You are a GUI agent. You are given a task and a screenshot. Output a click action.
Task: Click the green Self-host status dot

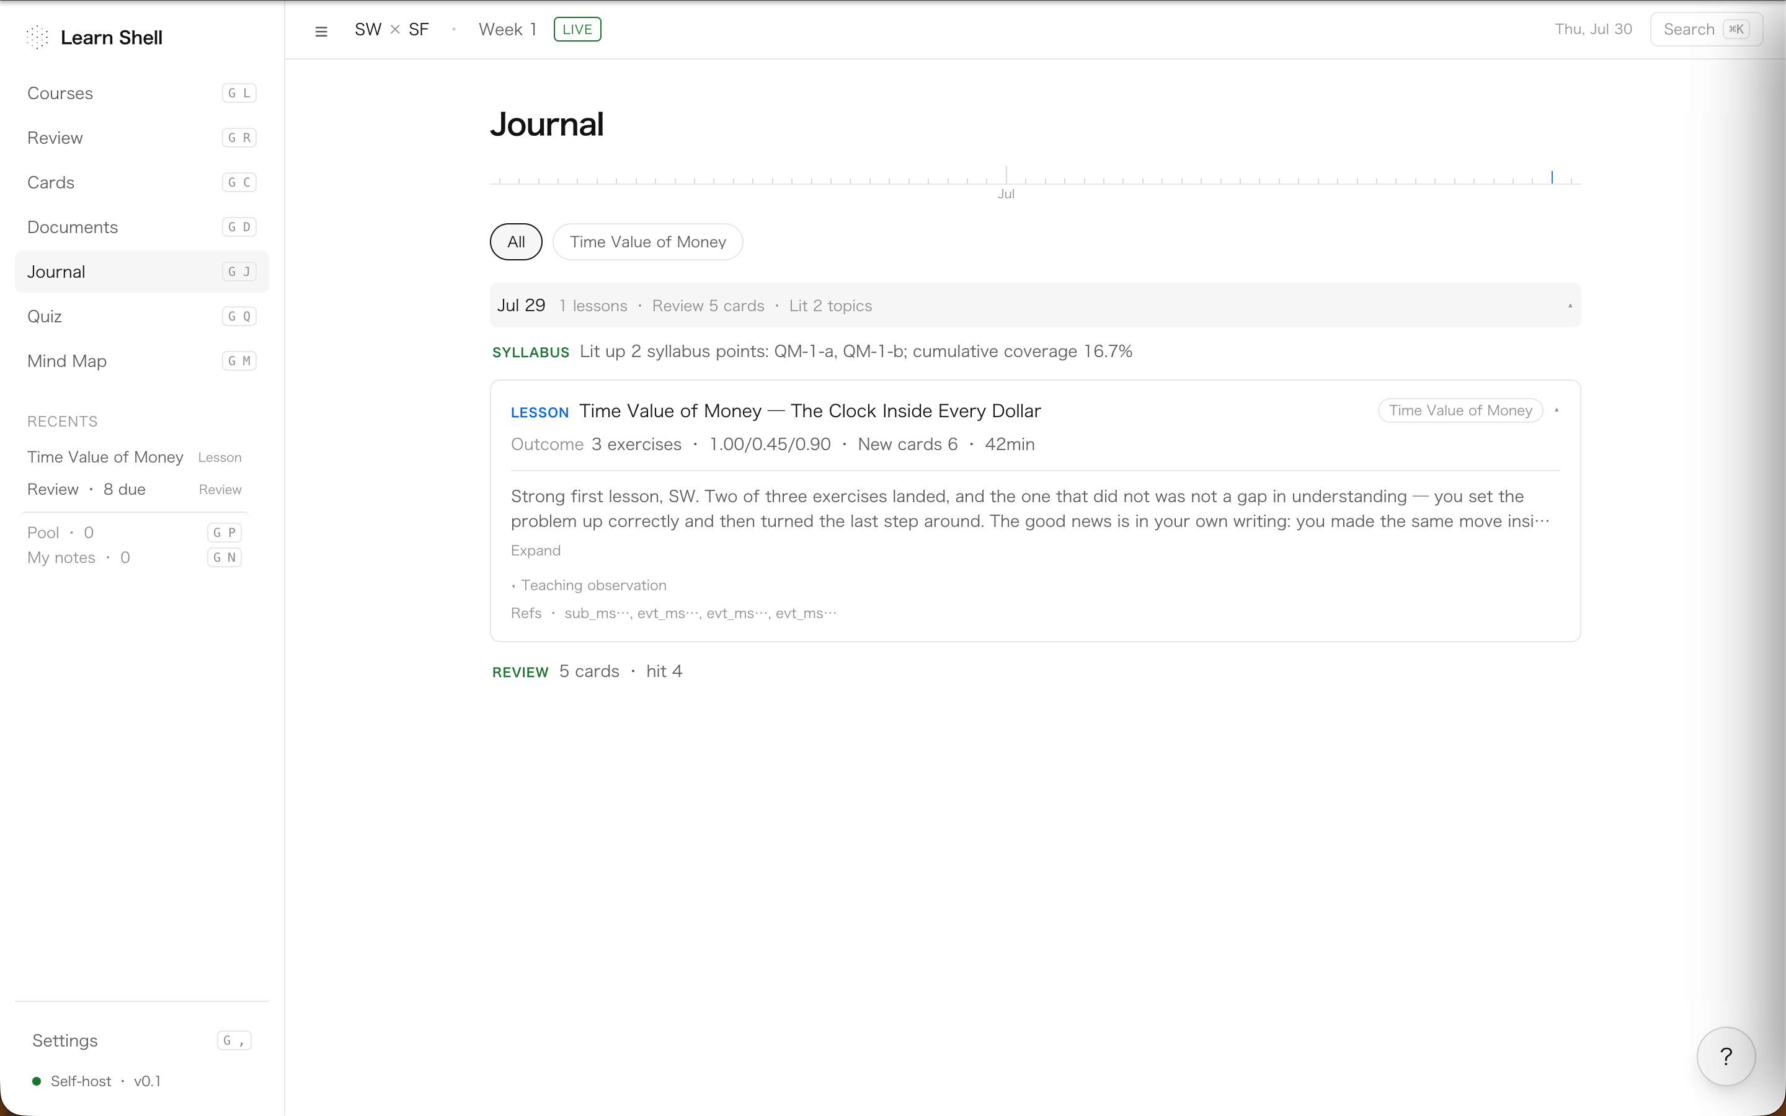click(x=36, y=1081)
